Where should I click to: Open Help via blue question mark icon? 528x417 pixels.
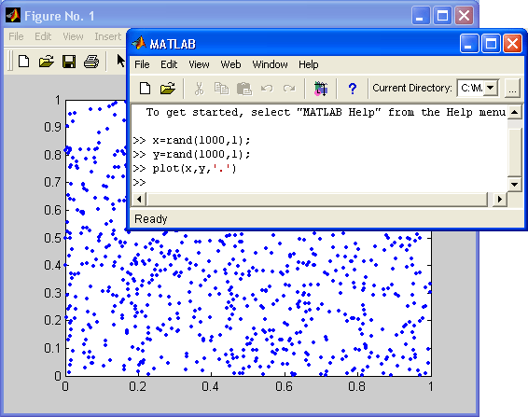pos(353,89)
